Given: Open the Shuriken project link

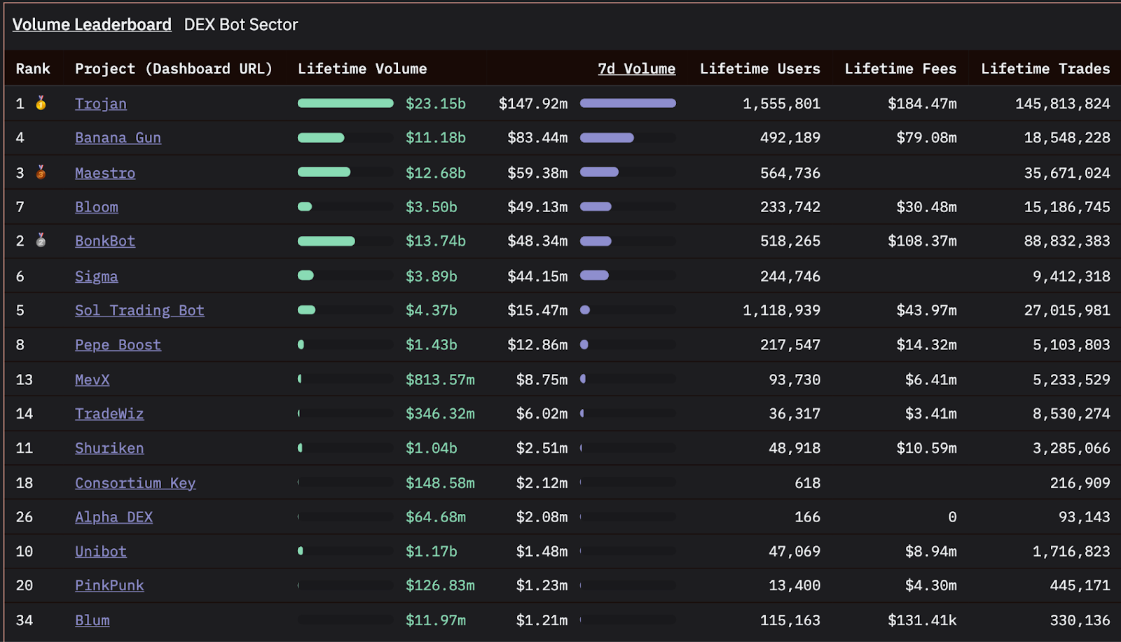Looking at the screenshot, I should point(109,448).
